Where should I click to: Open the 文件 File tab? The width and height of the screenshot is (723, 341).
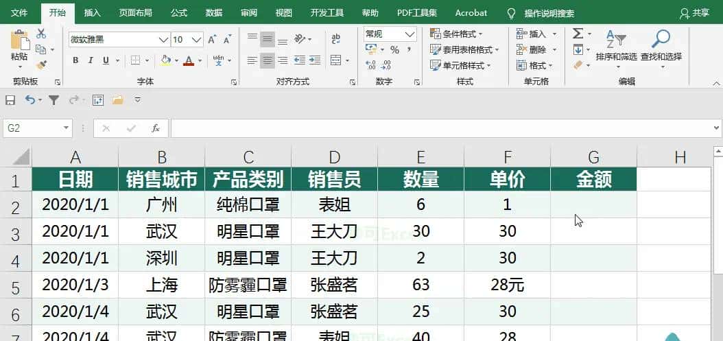[19, 13]
